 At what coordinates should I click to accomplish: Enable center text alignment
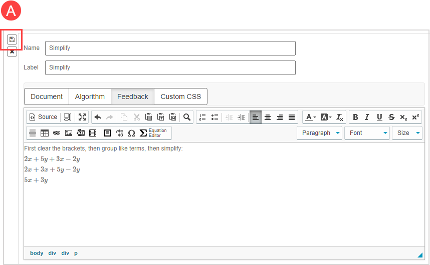coord(268,117)
